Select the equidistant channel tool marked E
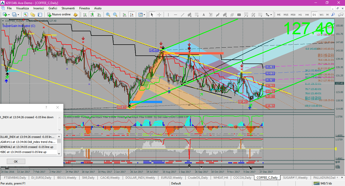Viewport: 345px width, 186px height. tap(189, 15)
